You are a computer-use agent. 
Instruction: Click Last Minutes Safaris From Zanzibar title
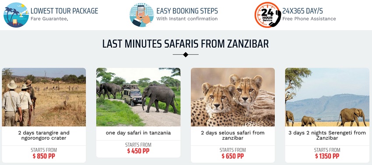pyautogui.click(x=186, y=44)
